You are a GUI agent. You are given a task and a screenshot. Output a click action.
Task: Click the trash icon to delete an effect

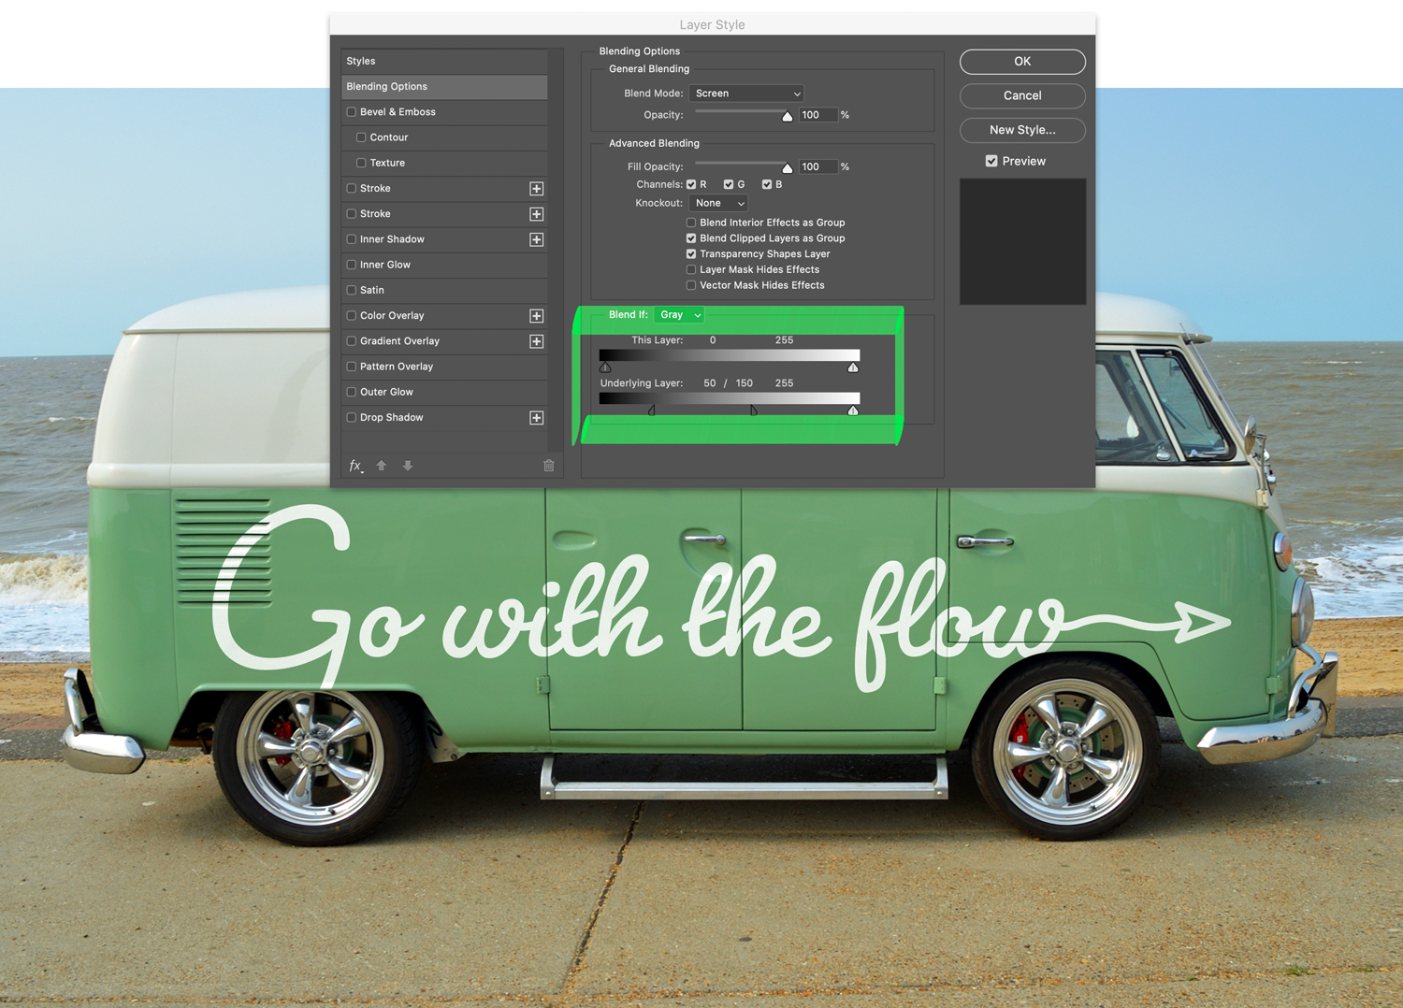pyautogui.click(x=548, y=465)
